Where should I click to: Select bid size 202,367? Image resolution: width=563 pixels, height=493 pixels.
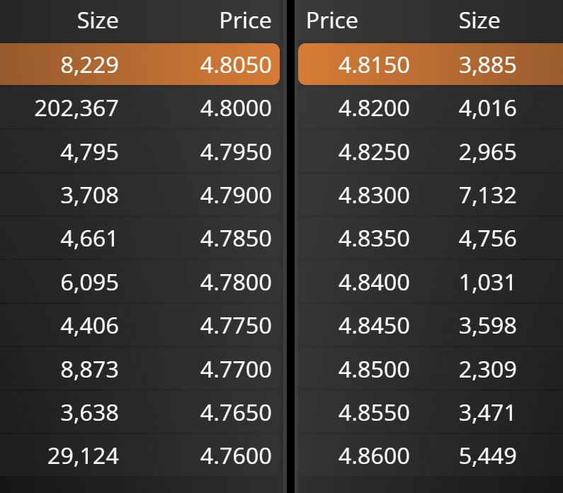click(76, 108)
